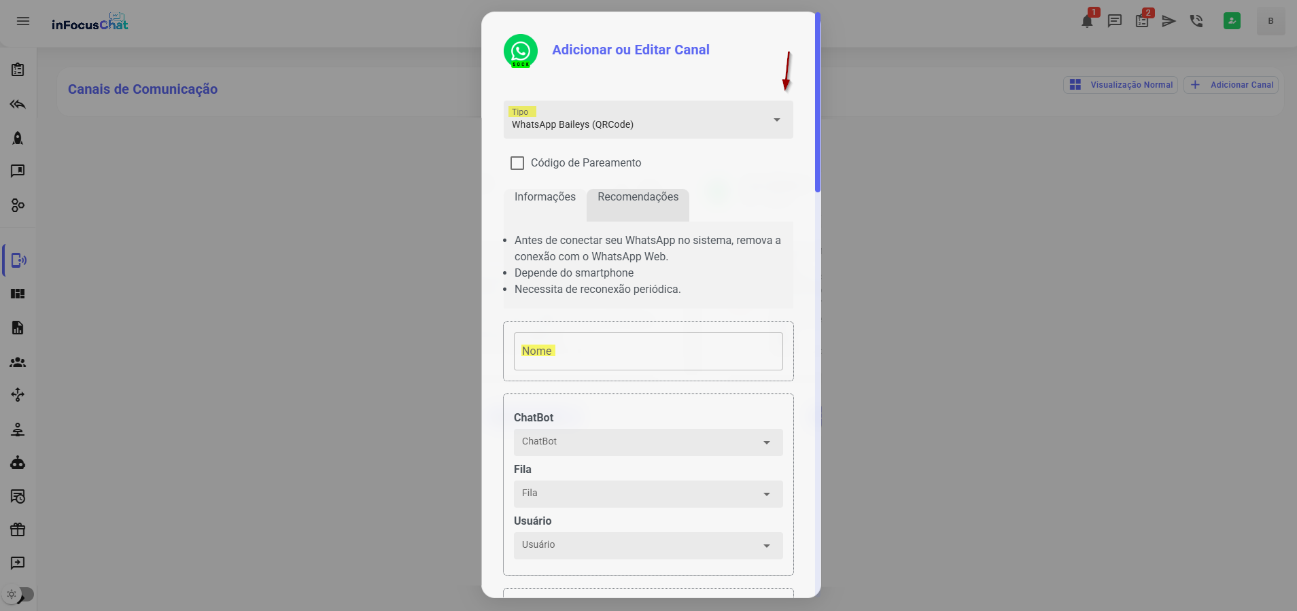The image size is (1297, 611).
Task: Click the rocket icon in sidebar
Action: point(18,138)
